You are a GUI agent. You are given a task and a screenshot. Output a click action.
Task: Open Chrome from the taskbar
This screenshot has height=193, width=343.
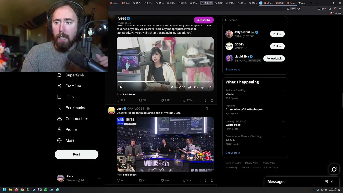point(22,190)
